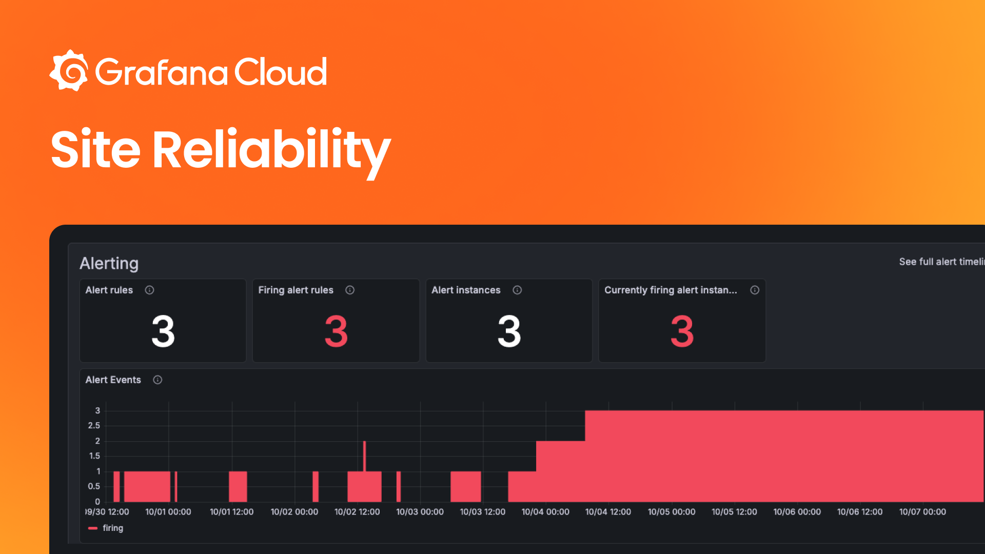Click the 10/07 00:00 axis label

(922, 512)
